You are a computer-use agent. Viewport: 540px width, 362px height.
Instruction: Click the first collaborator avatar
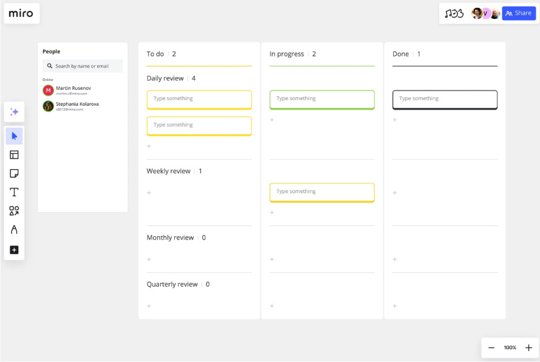477,13
